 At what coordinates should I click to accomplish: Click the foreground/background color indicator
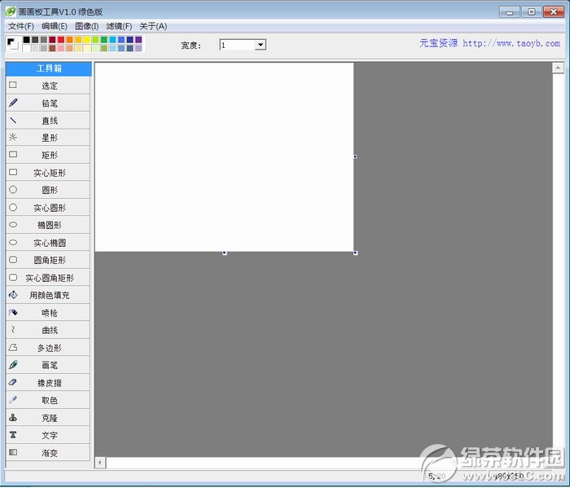[x=12, y=44]
